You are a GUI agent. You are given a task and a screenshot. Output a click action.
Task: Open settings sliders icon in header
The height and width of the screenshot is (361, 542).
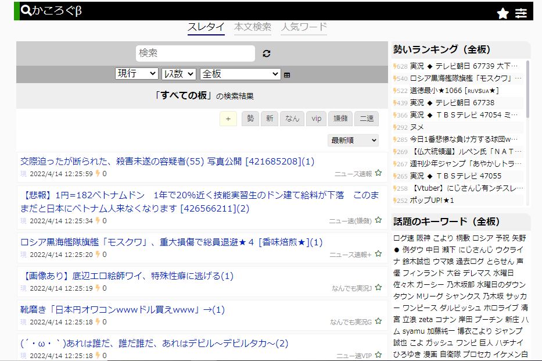[x=521, y=13]
